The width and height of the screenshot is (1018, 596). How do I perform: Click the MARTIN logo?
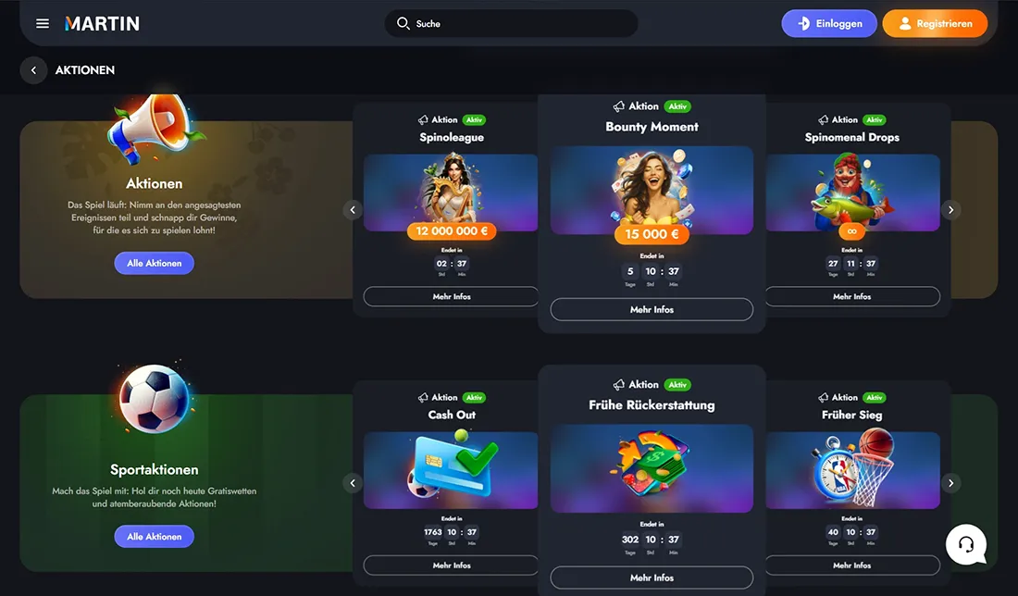(102, 24)
